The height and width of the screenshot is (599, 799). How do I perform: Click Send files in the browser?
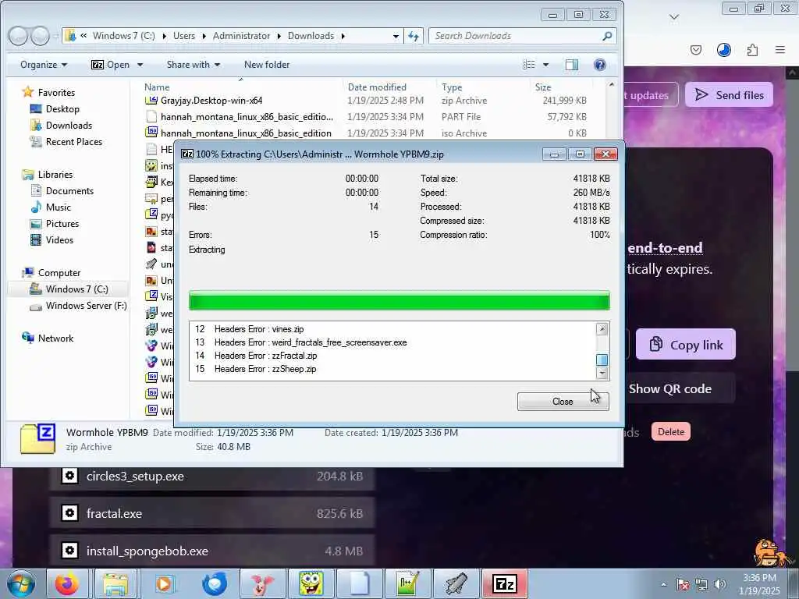click(x=730, y=94)
